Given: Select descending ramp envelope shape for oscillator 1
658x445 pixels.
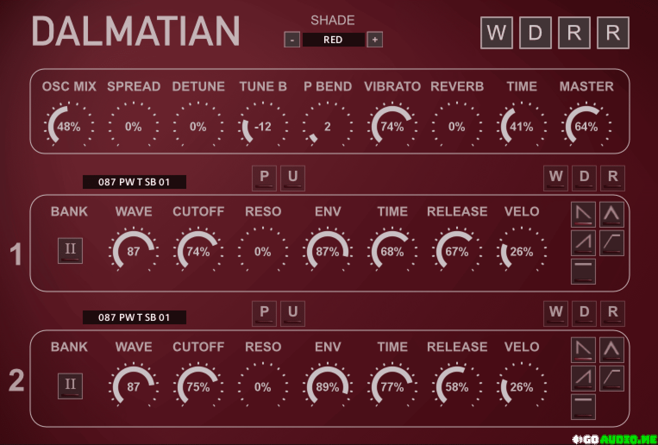Looking at the screenshot, I should click(583, 214).
